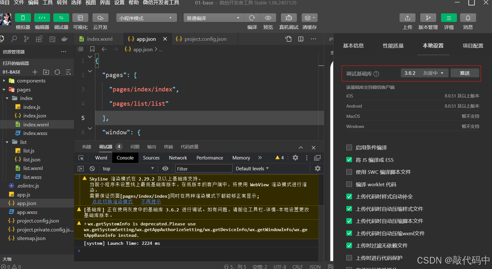Fold the "pages" array at line 2
Viewport: 492px width, 269px height.
coord(90,71)
